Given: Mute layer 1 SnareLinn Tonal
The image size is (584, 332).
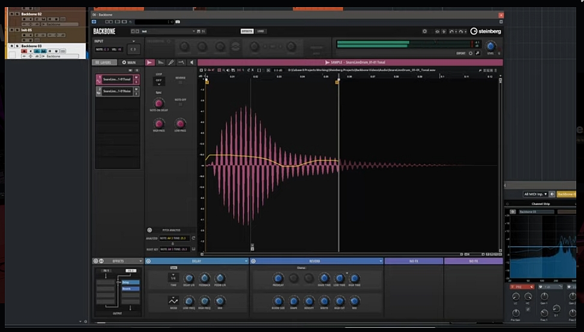Looking at the screenshot, I should 136,77.
